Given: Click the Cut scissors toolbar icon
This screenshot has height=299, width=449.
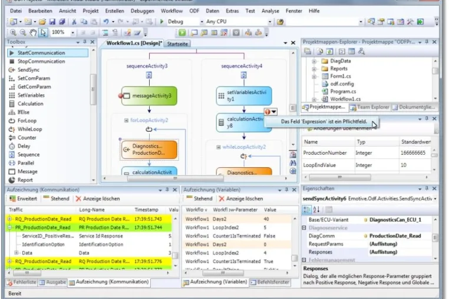Looking at the screenshot, I should (x=74, y=22).
